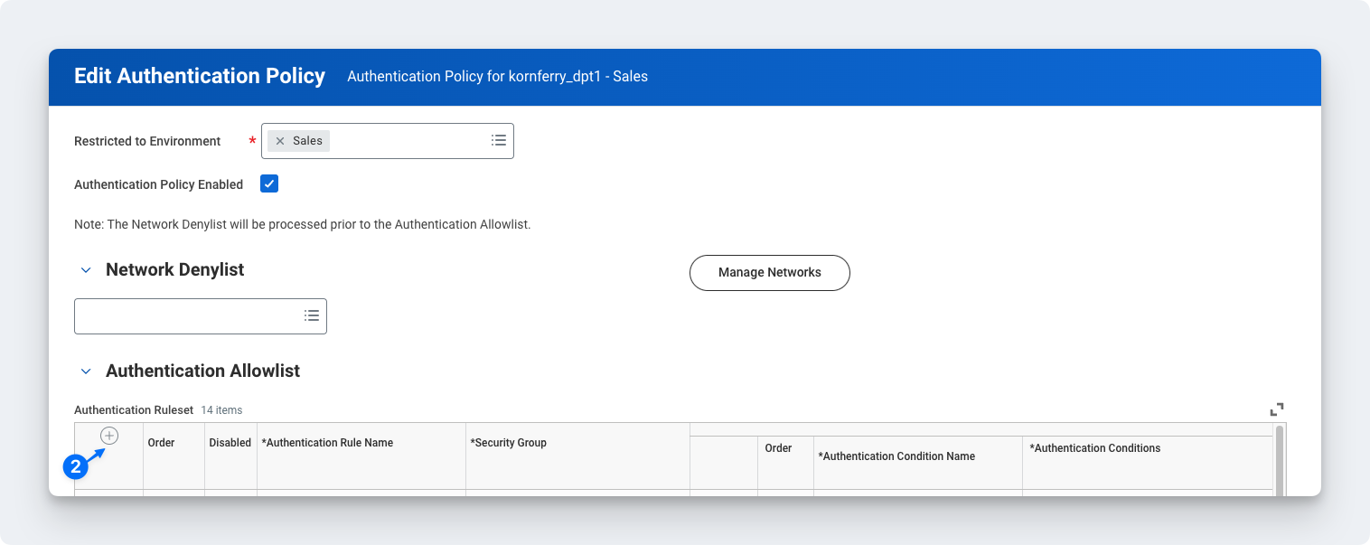Click the Manage Networks button
Image resolution: width=1370 pixels, height=545 pixels.
(769, 273)
